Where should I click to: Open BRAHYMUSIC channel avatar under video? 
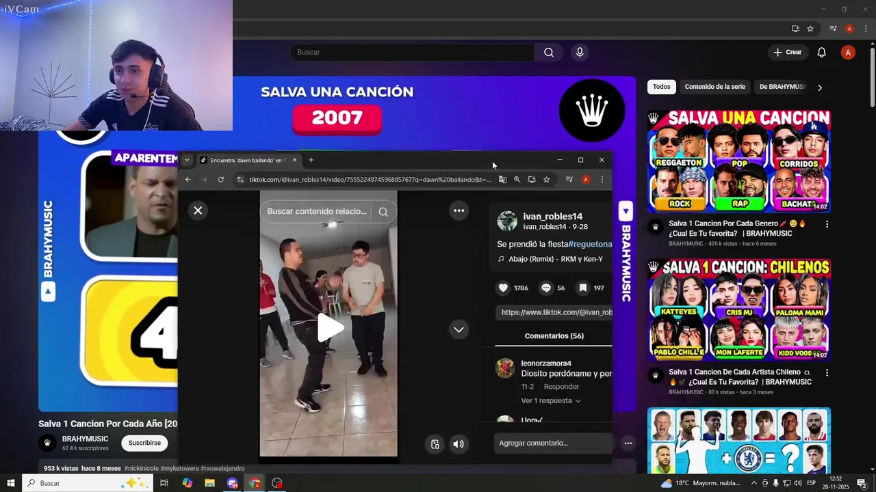coord(47,443)
